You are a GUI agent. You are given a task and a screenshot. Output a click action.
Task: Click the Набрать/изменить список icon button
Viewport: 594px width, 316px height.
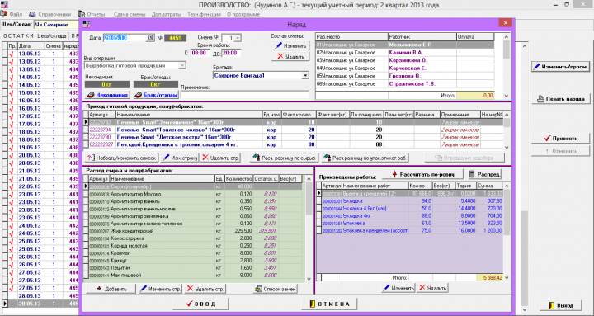click(x=121, y=158)
